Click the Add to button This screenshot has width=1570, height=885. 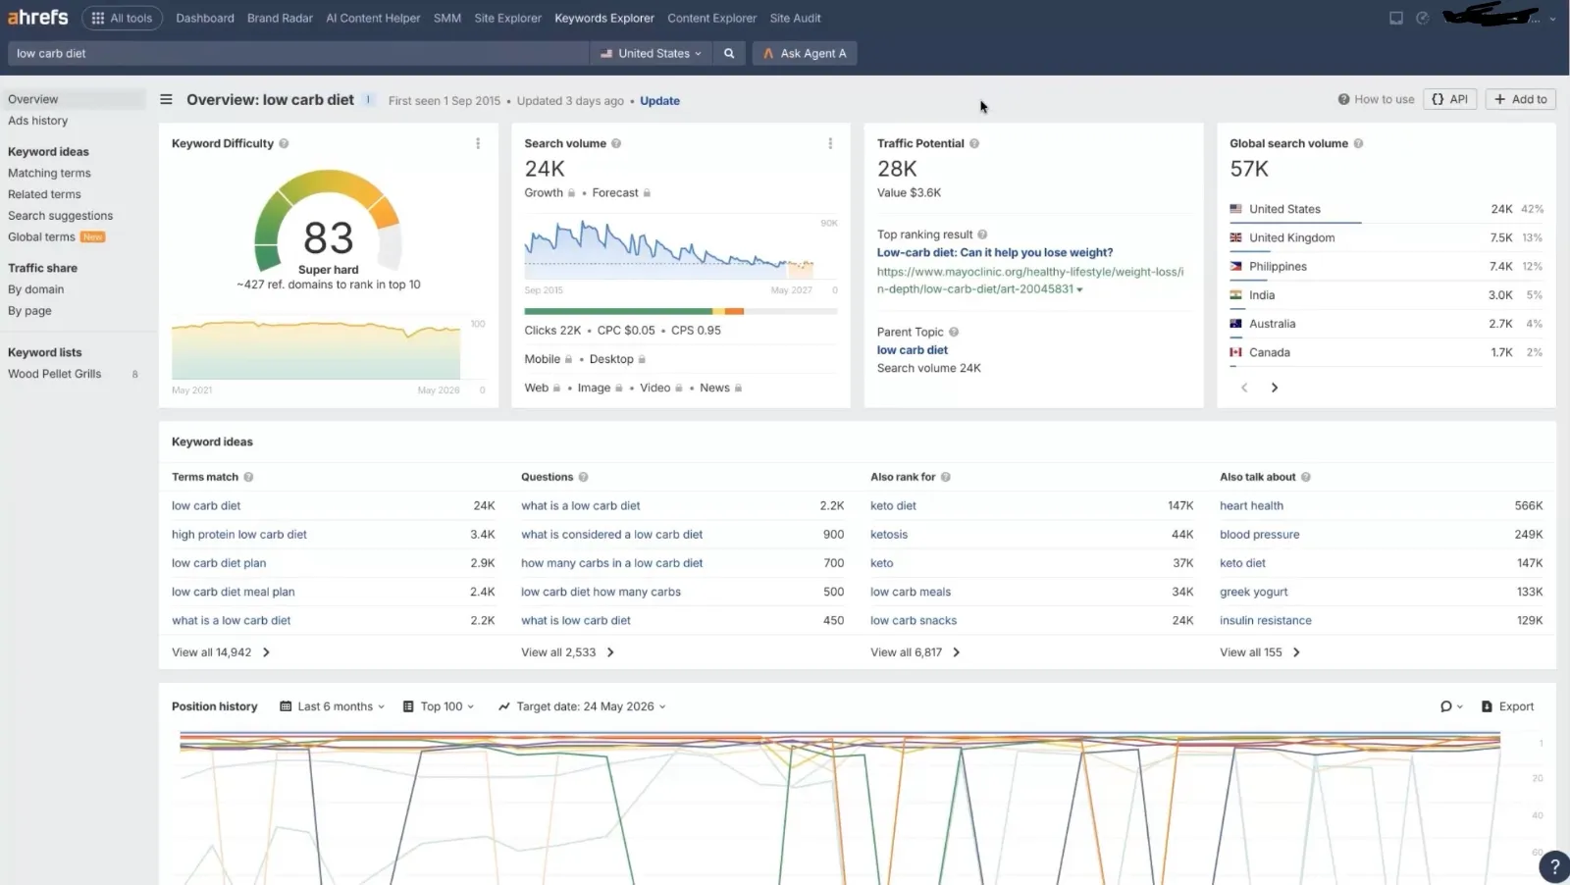coord(1520,99)
